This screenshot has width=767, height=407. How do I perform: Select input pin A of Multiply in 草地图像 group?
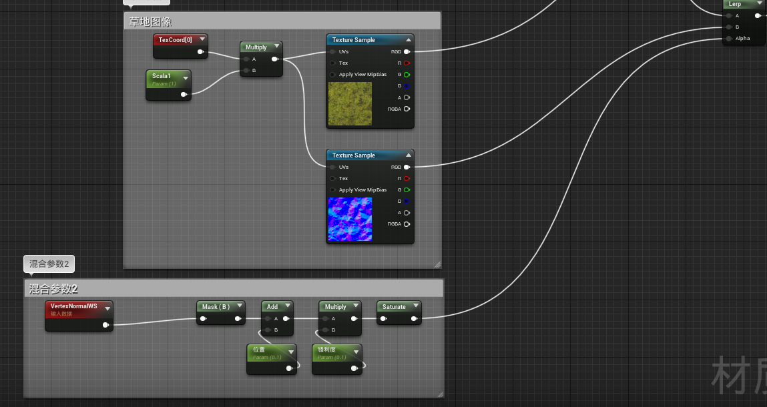[x=246, y=59]
